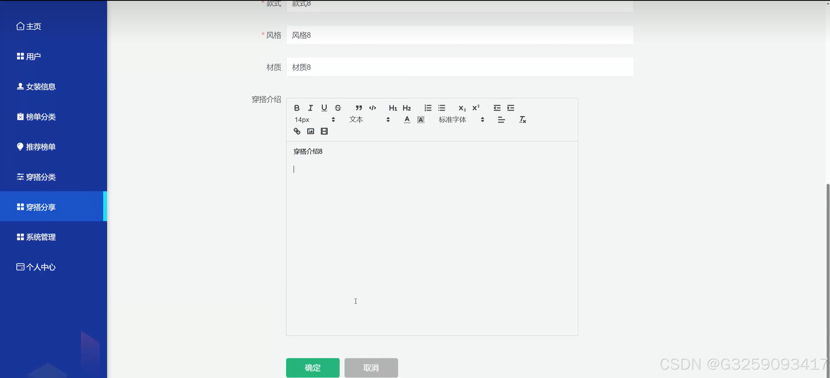Screen dimensions: 830x378
Task: Toggle underline formatting
Action: tap(324, 108)
